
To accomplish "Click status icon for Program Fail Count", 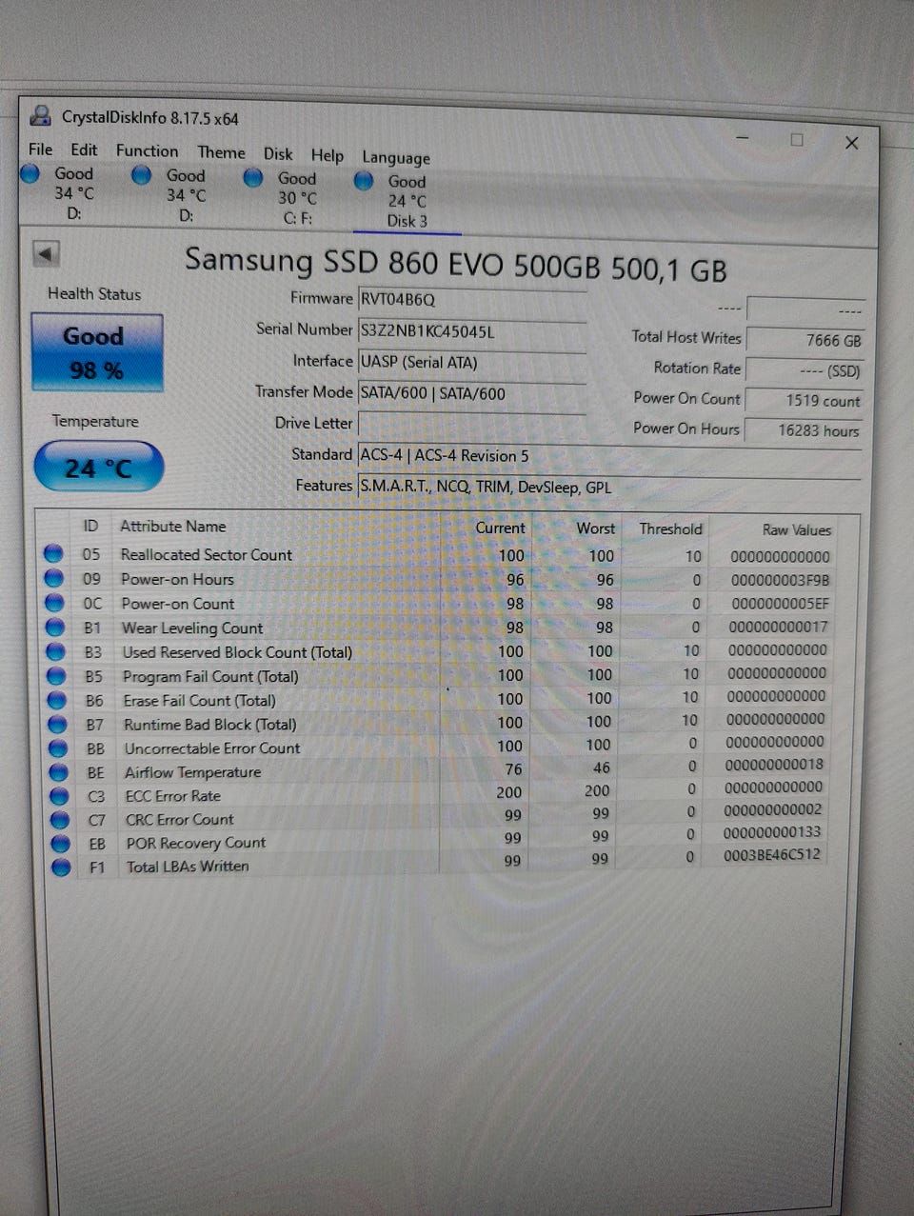I will click(57, 675).
